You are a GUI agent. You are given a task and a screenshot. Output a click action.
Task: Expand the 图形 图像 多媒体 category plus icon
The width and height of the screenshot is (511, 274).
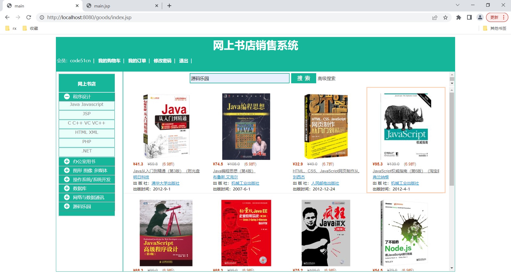click(67, 170)
